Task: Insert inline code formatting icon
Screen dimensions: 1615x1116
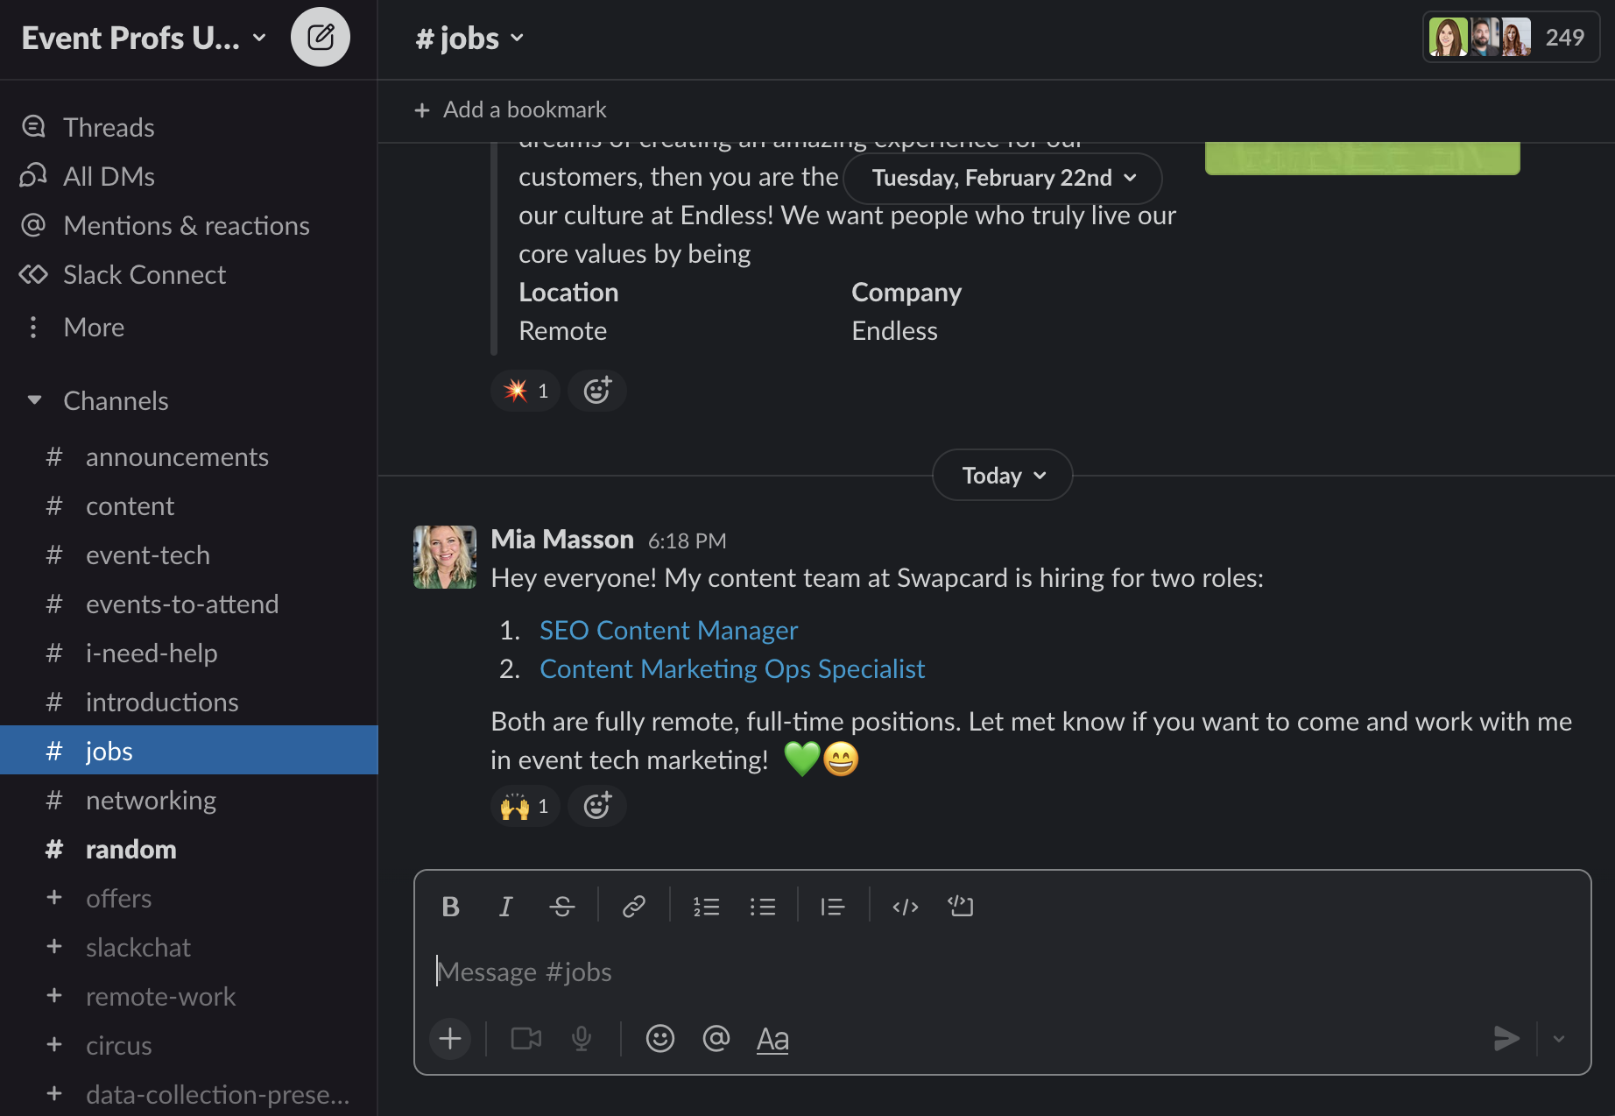Action: [x=905, y=907]
